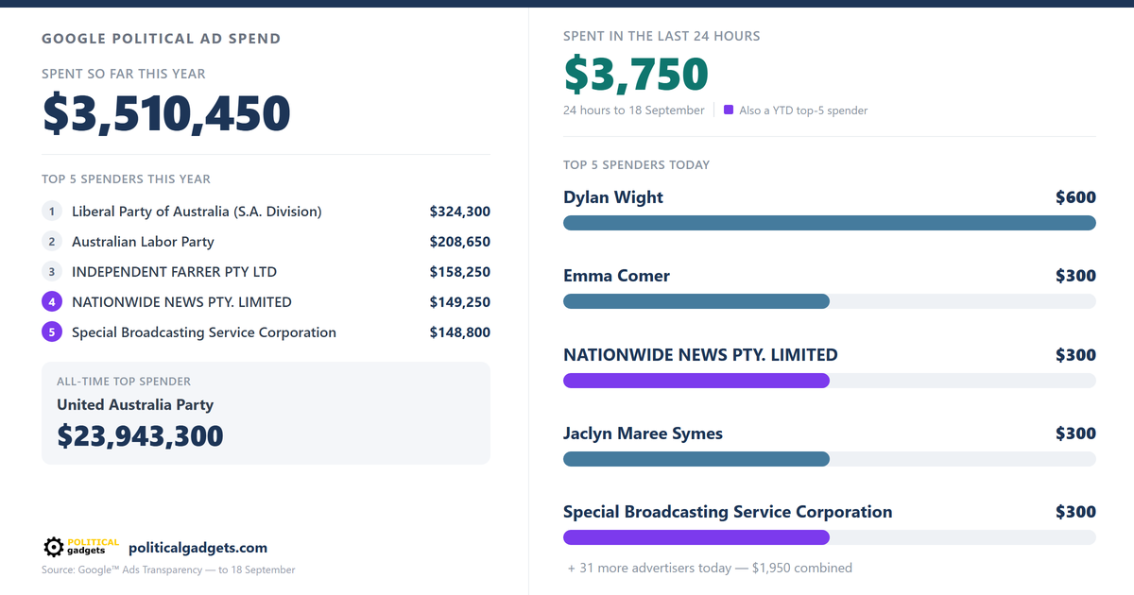Select 'INDEPENDENT FARRER PTY LTD' row text
This screenshot has width=1134, height=595.
pyautogui.click(x=174, y=272)
